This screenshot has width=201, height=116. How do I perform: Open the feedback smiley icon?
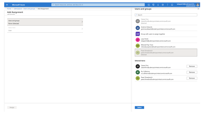pos(172,5)
